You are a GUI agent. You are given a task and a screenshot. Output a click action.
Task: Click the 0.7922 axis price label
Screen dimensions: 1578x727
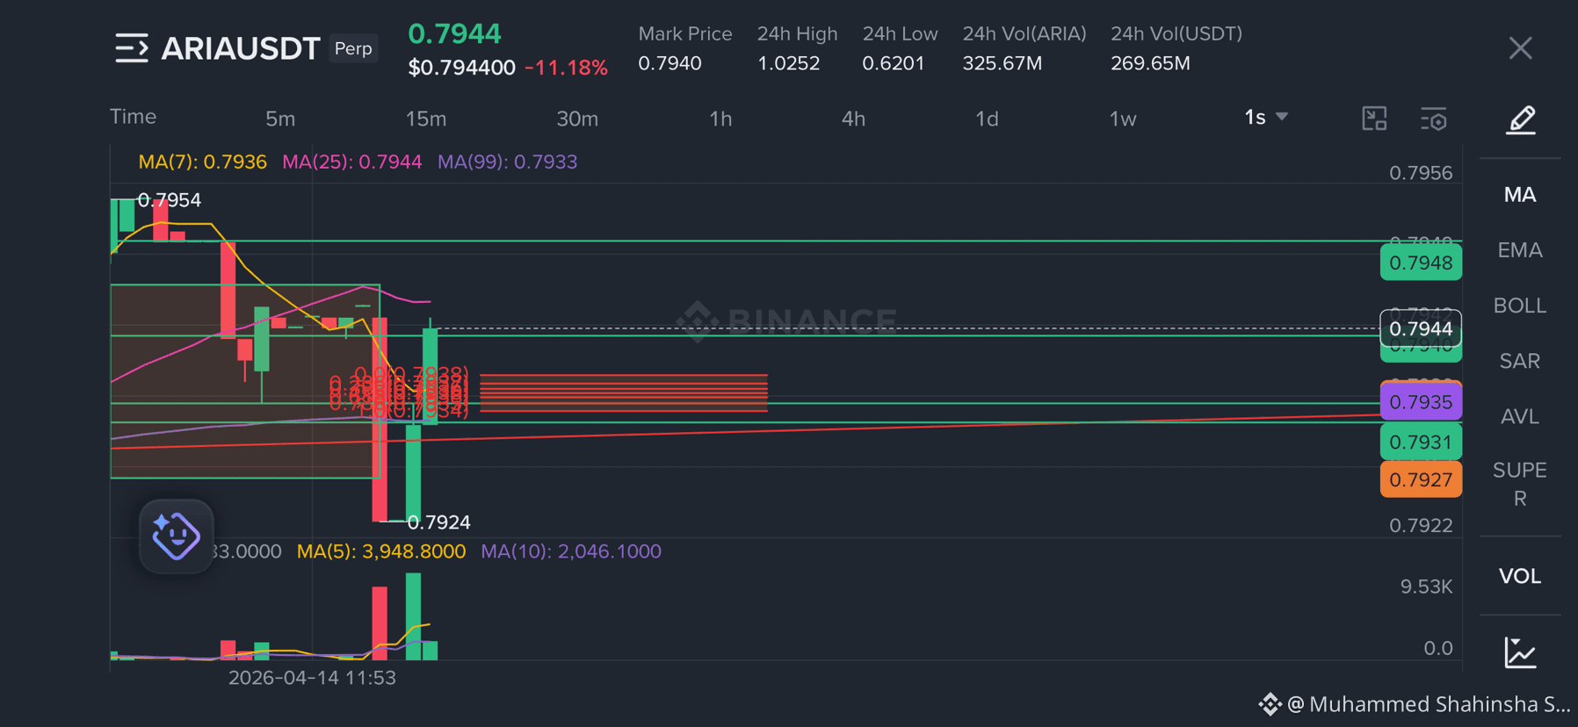1421,525
